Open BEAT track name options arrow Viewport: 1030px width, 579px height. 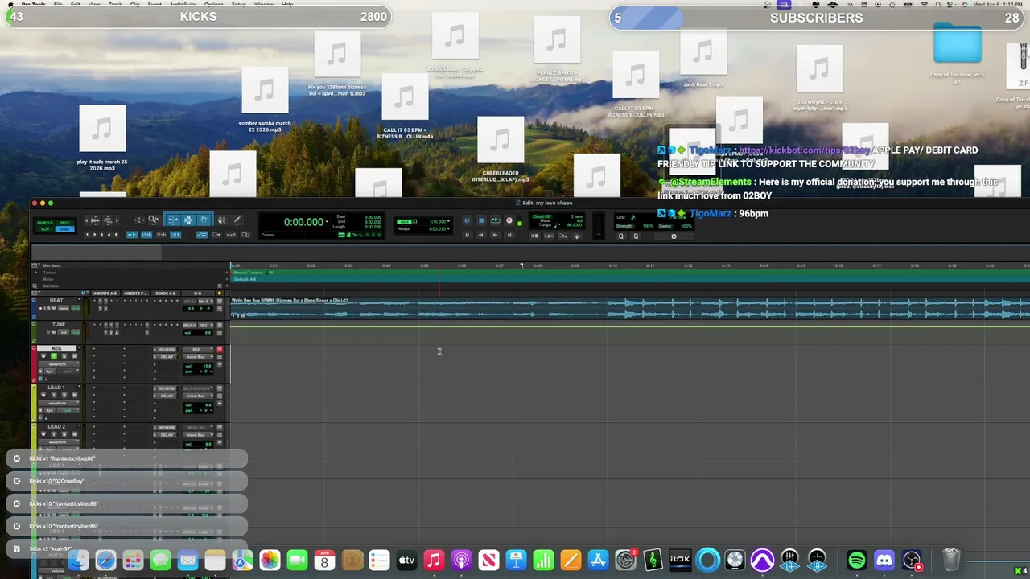79,299
